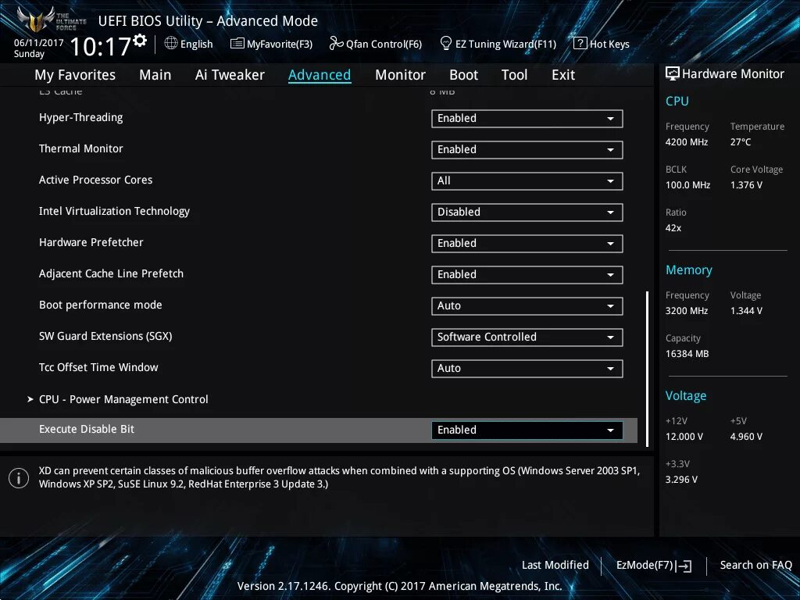The width and height of the screenshot is (800, 600).
Task: Switch to the Monitor tab
Action: coord(400,75)
